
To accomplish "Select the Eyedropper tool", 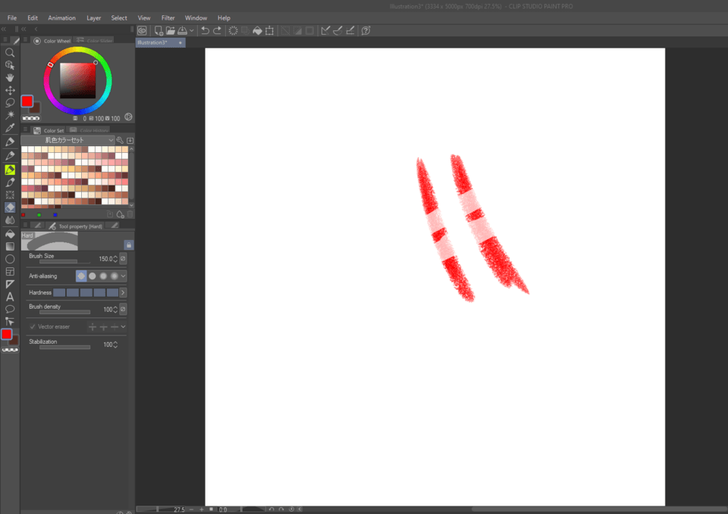I will 10,128.
